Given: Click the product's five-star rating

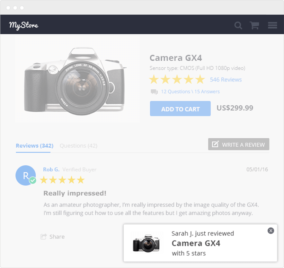Looking at the screenshot, I should 177,80.
